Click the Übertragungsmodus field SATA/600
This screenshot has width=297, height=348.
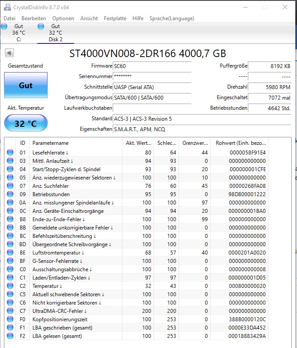tap(152, 98)
